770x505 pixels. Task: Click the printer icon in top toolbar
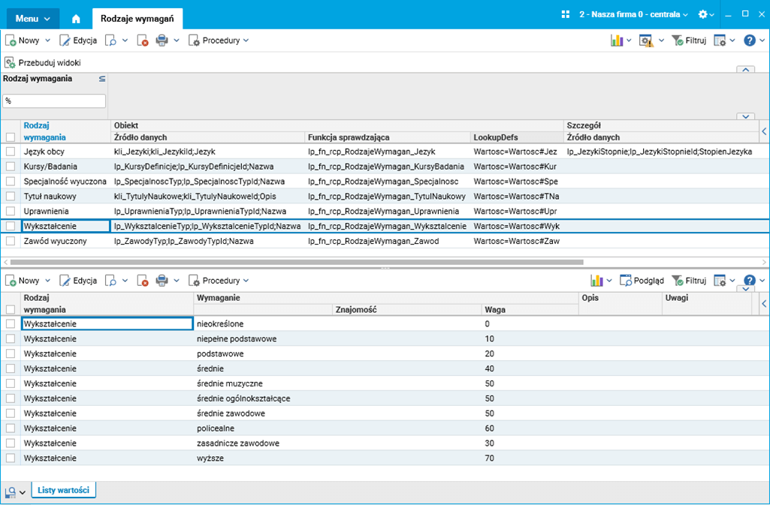162,41
